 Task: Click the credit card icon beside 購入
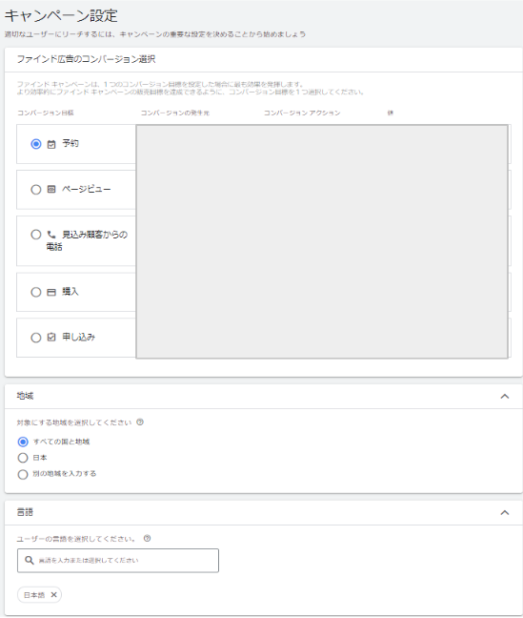51,293
